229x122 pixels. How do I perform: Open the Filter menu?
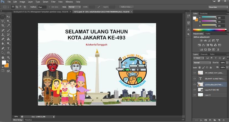53,2
